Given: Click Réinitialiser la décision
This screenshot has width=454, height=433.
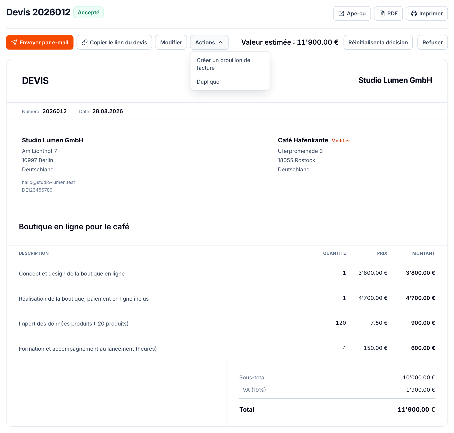Looking at the screenshot, I should point(378,42).
